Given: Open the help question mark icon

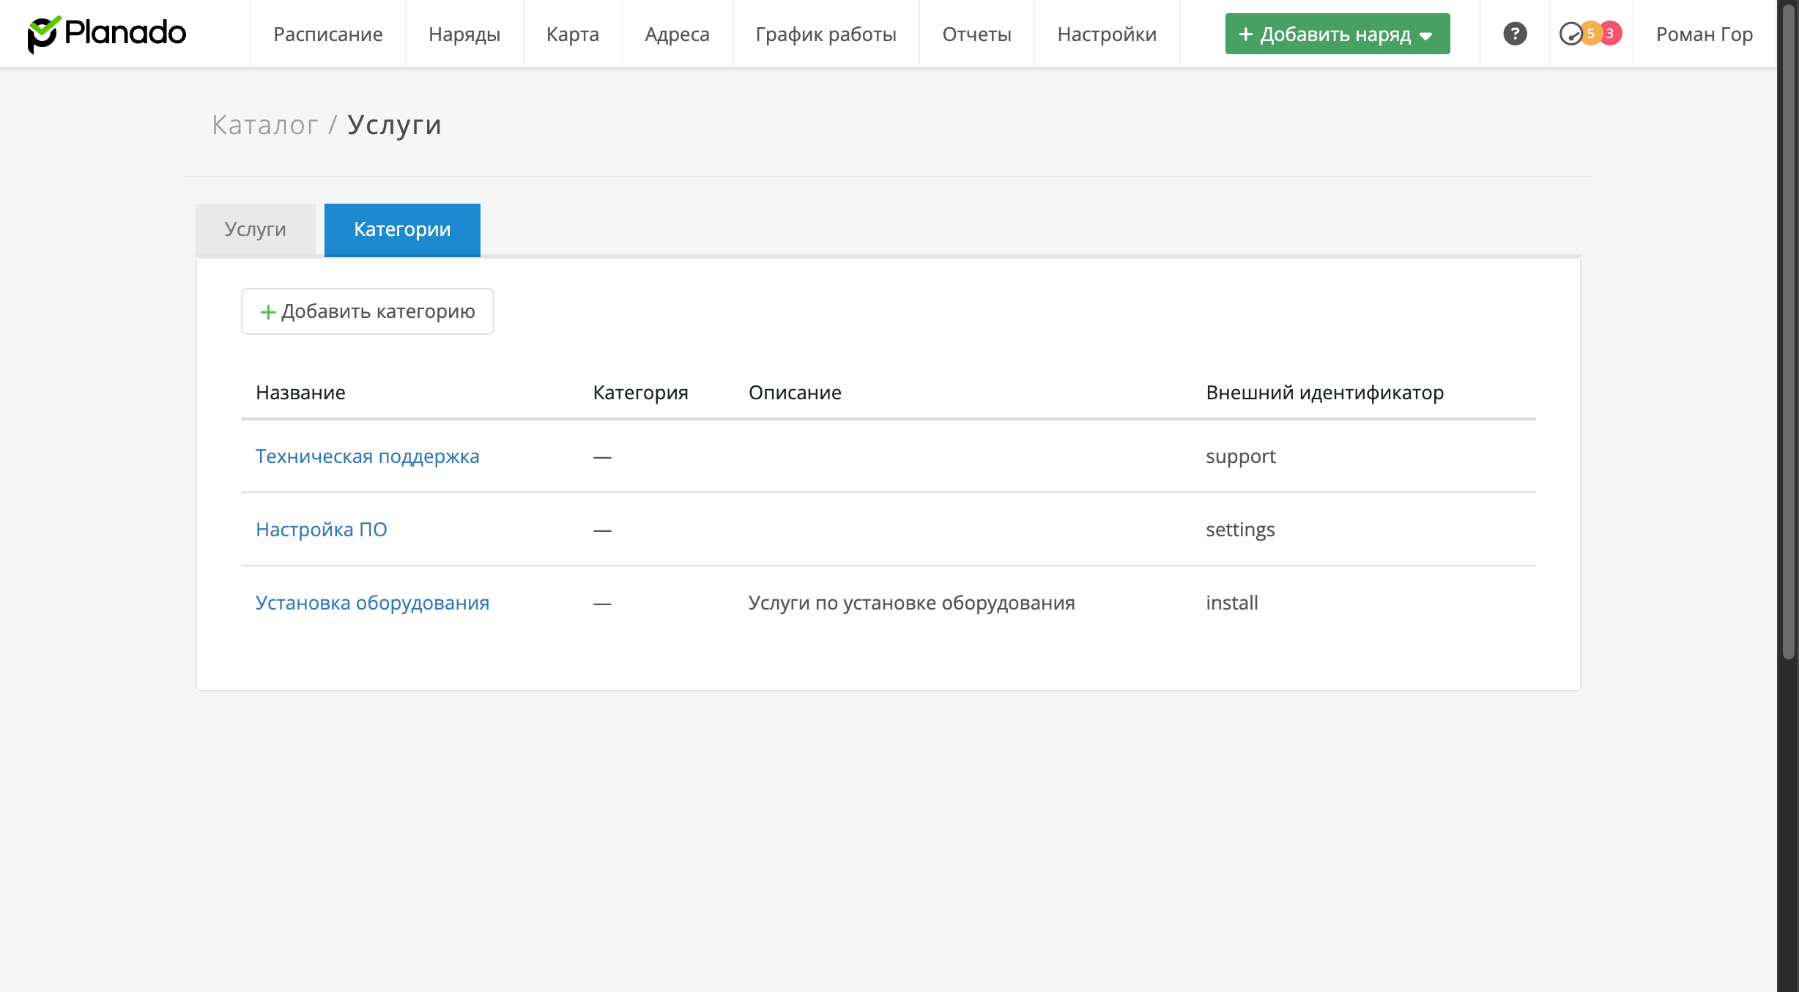Looking at the screenshot, I should [1515, 34].
